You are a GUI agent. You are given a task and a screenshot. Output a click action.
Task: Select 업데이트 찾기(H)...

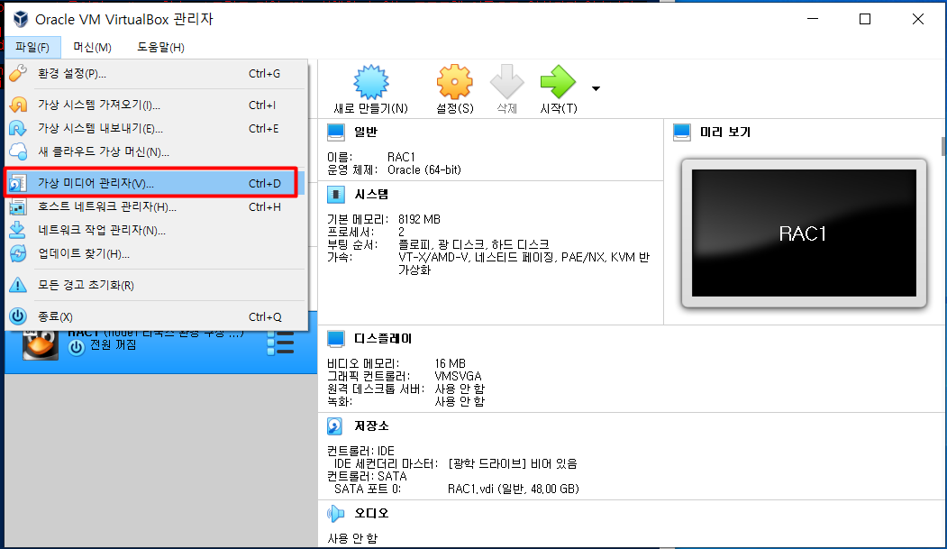click(155, 254)
